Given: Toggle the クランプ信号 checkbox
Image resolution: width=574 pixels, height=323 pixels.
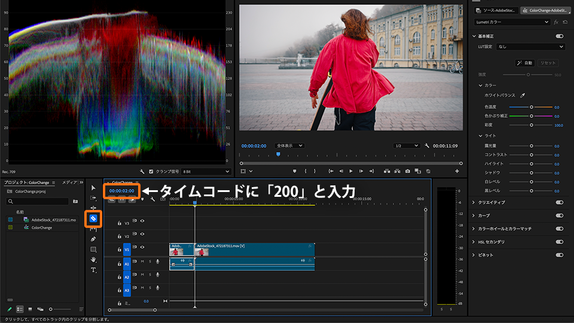Looking at the screenshot, I should click(x=151, y=171).
